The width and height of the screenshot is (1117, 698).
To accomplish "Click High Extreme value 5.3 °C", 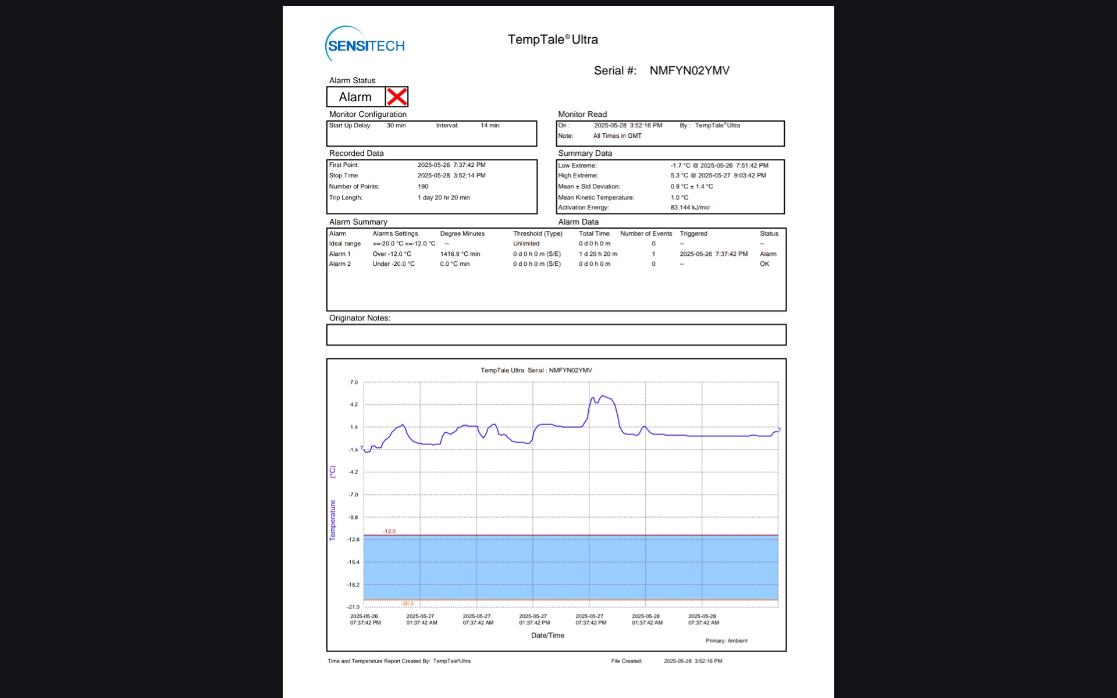I will (680, 176).
